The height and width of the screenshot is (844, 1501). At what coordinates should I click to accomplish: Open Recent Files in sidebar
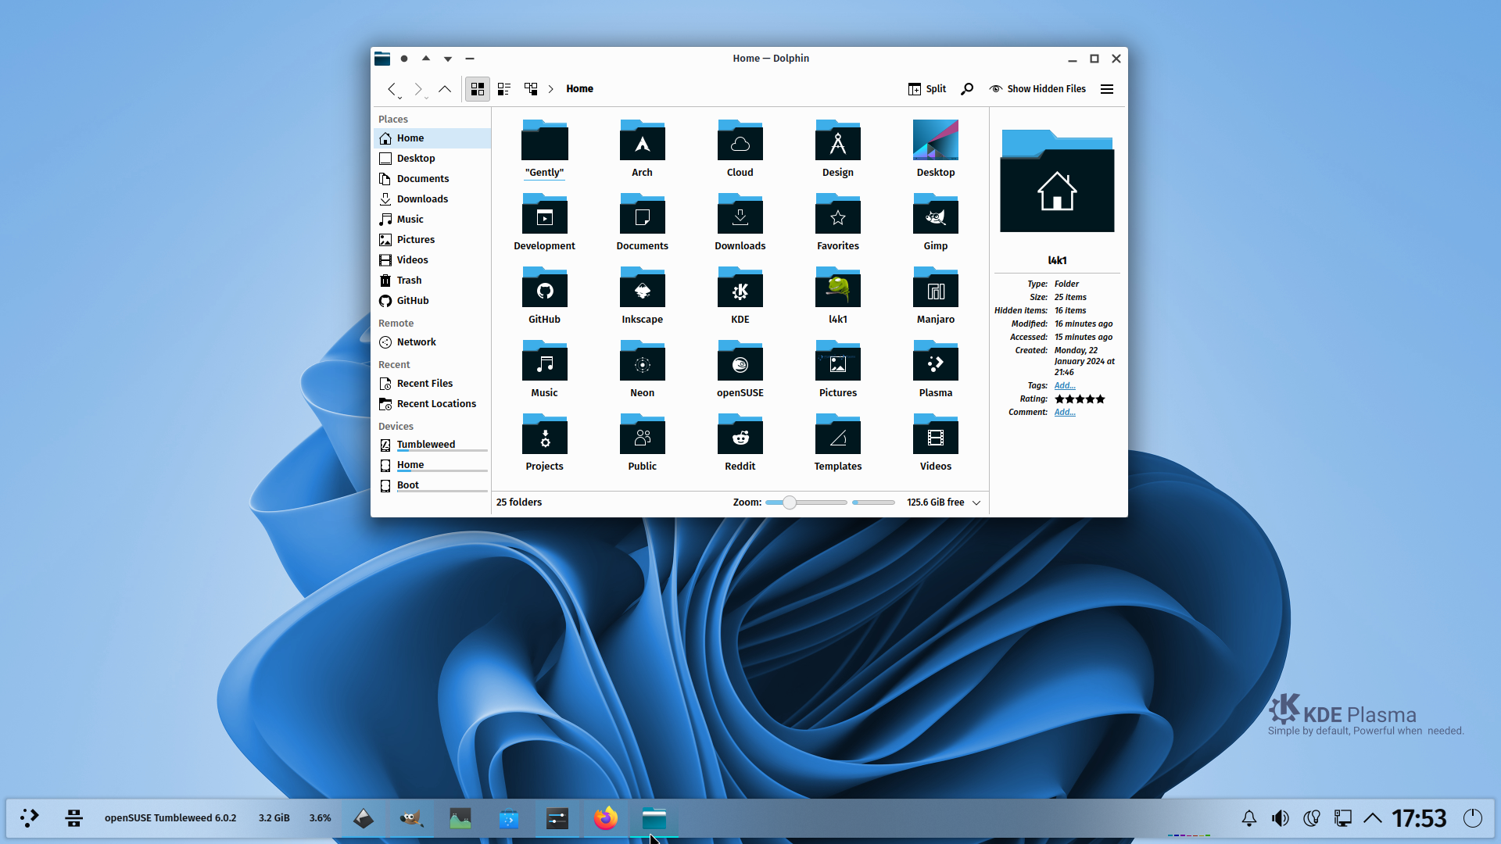click(432, 384)
